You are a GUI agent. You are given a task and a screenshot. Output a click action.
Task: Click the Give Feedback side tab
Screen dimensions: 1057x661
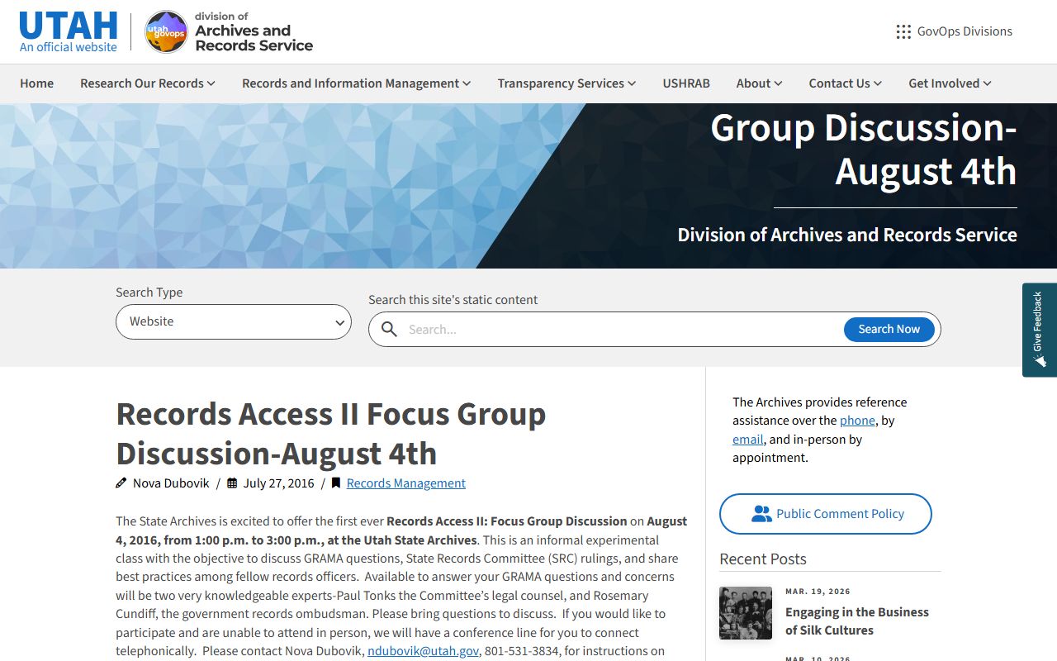coord(1039,330)
